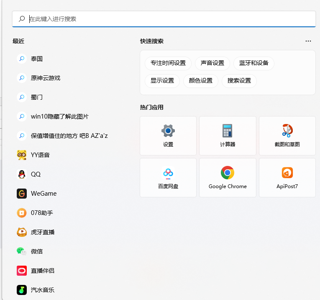Click the 虎牙直播 text label
This screenshot has width=320, height=300.
pyautogui.click(x=43, y=232)
